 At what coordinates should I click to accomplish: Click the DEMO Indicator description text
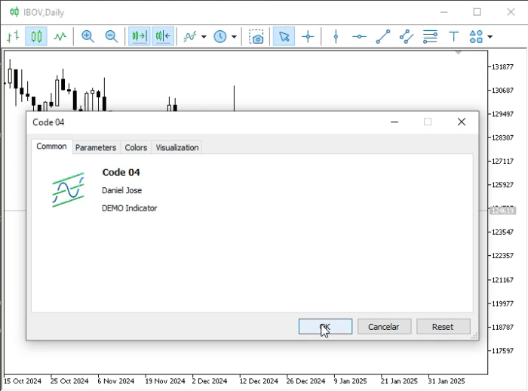130,208
